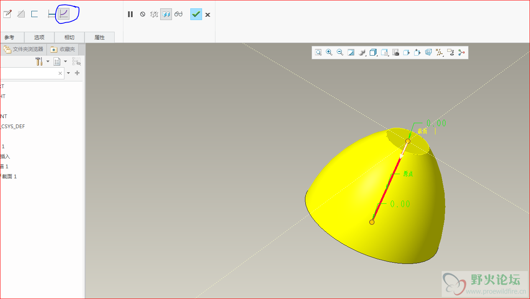
Task: Open the datum display filters menu
Action: tap(440, 52)
